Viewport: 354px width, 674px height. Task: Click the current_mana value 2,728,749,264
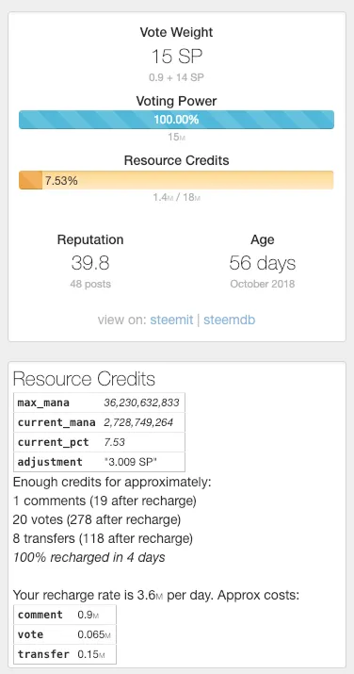pos(138,422)
